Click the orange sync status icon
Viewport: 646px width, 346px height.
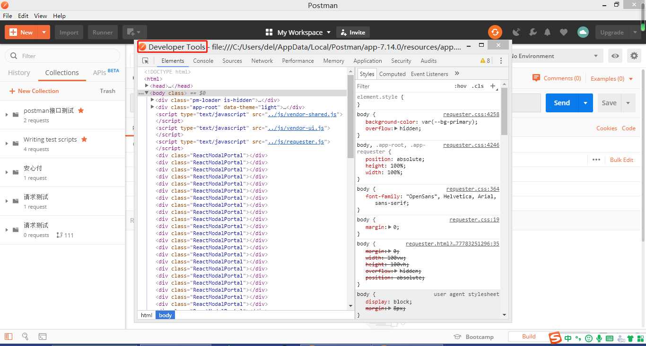495,32
